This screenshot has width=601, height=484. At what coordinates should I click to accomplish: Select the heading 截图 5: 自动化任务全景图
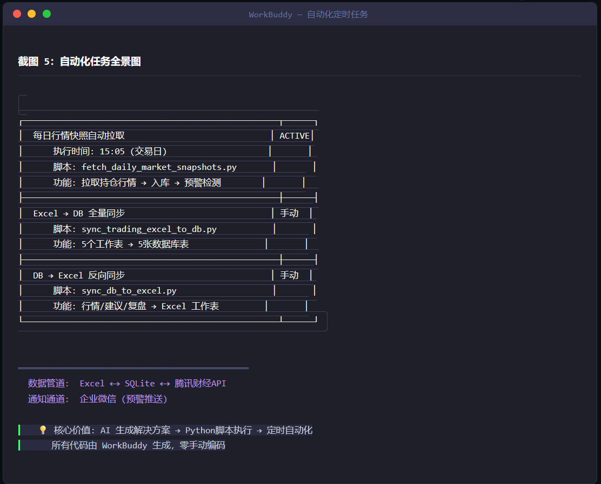[79, 61]
